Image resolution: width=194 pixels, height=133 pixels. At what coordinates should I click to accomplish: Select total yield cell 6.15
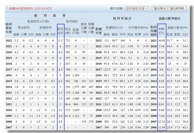coord(146,75)
